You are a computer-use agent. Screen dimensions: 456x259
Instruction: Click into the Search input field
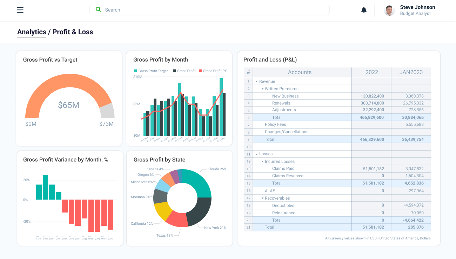click(x=210, y=10)
